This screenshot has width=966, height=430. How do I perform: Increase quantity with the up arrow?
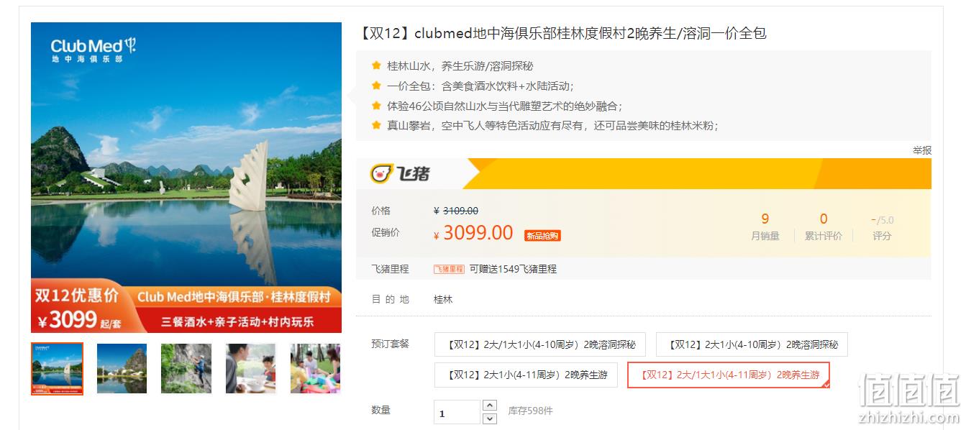tap(490, 406)
